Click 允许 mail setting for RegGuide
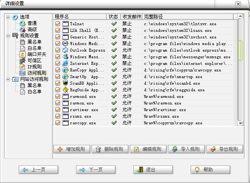The height and width of the screenshot is (183, 250). (x=127, y=90)
